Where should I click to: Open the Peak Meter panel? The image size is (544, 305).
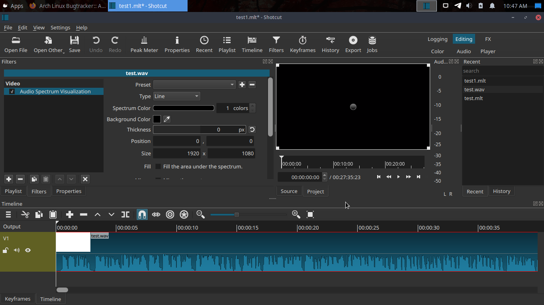point(144,44)
